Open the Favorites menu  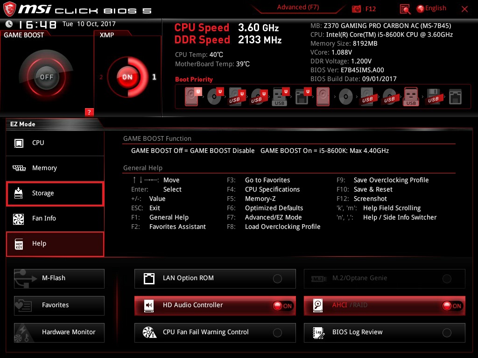point(59,306)
